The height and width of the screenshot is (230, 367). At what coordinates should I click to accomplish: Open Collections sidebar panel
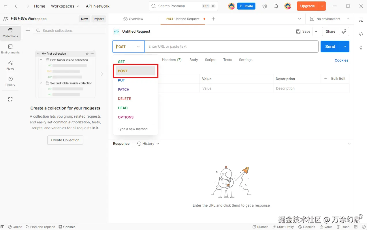10,33
